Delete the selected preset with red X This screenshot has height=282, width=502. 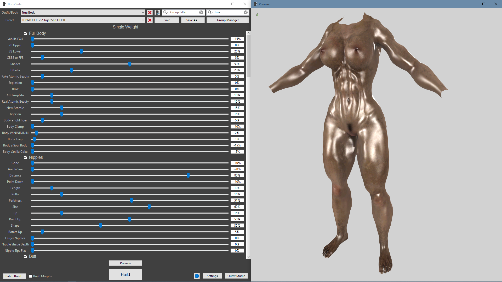point(150,20)
